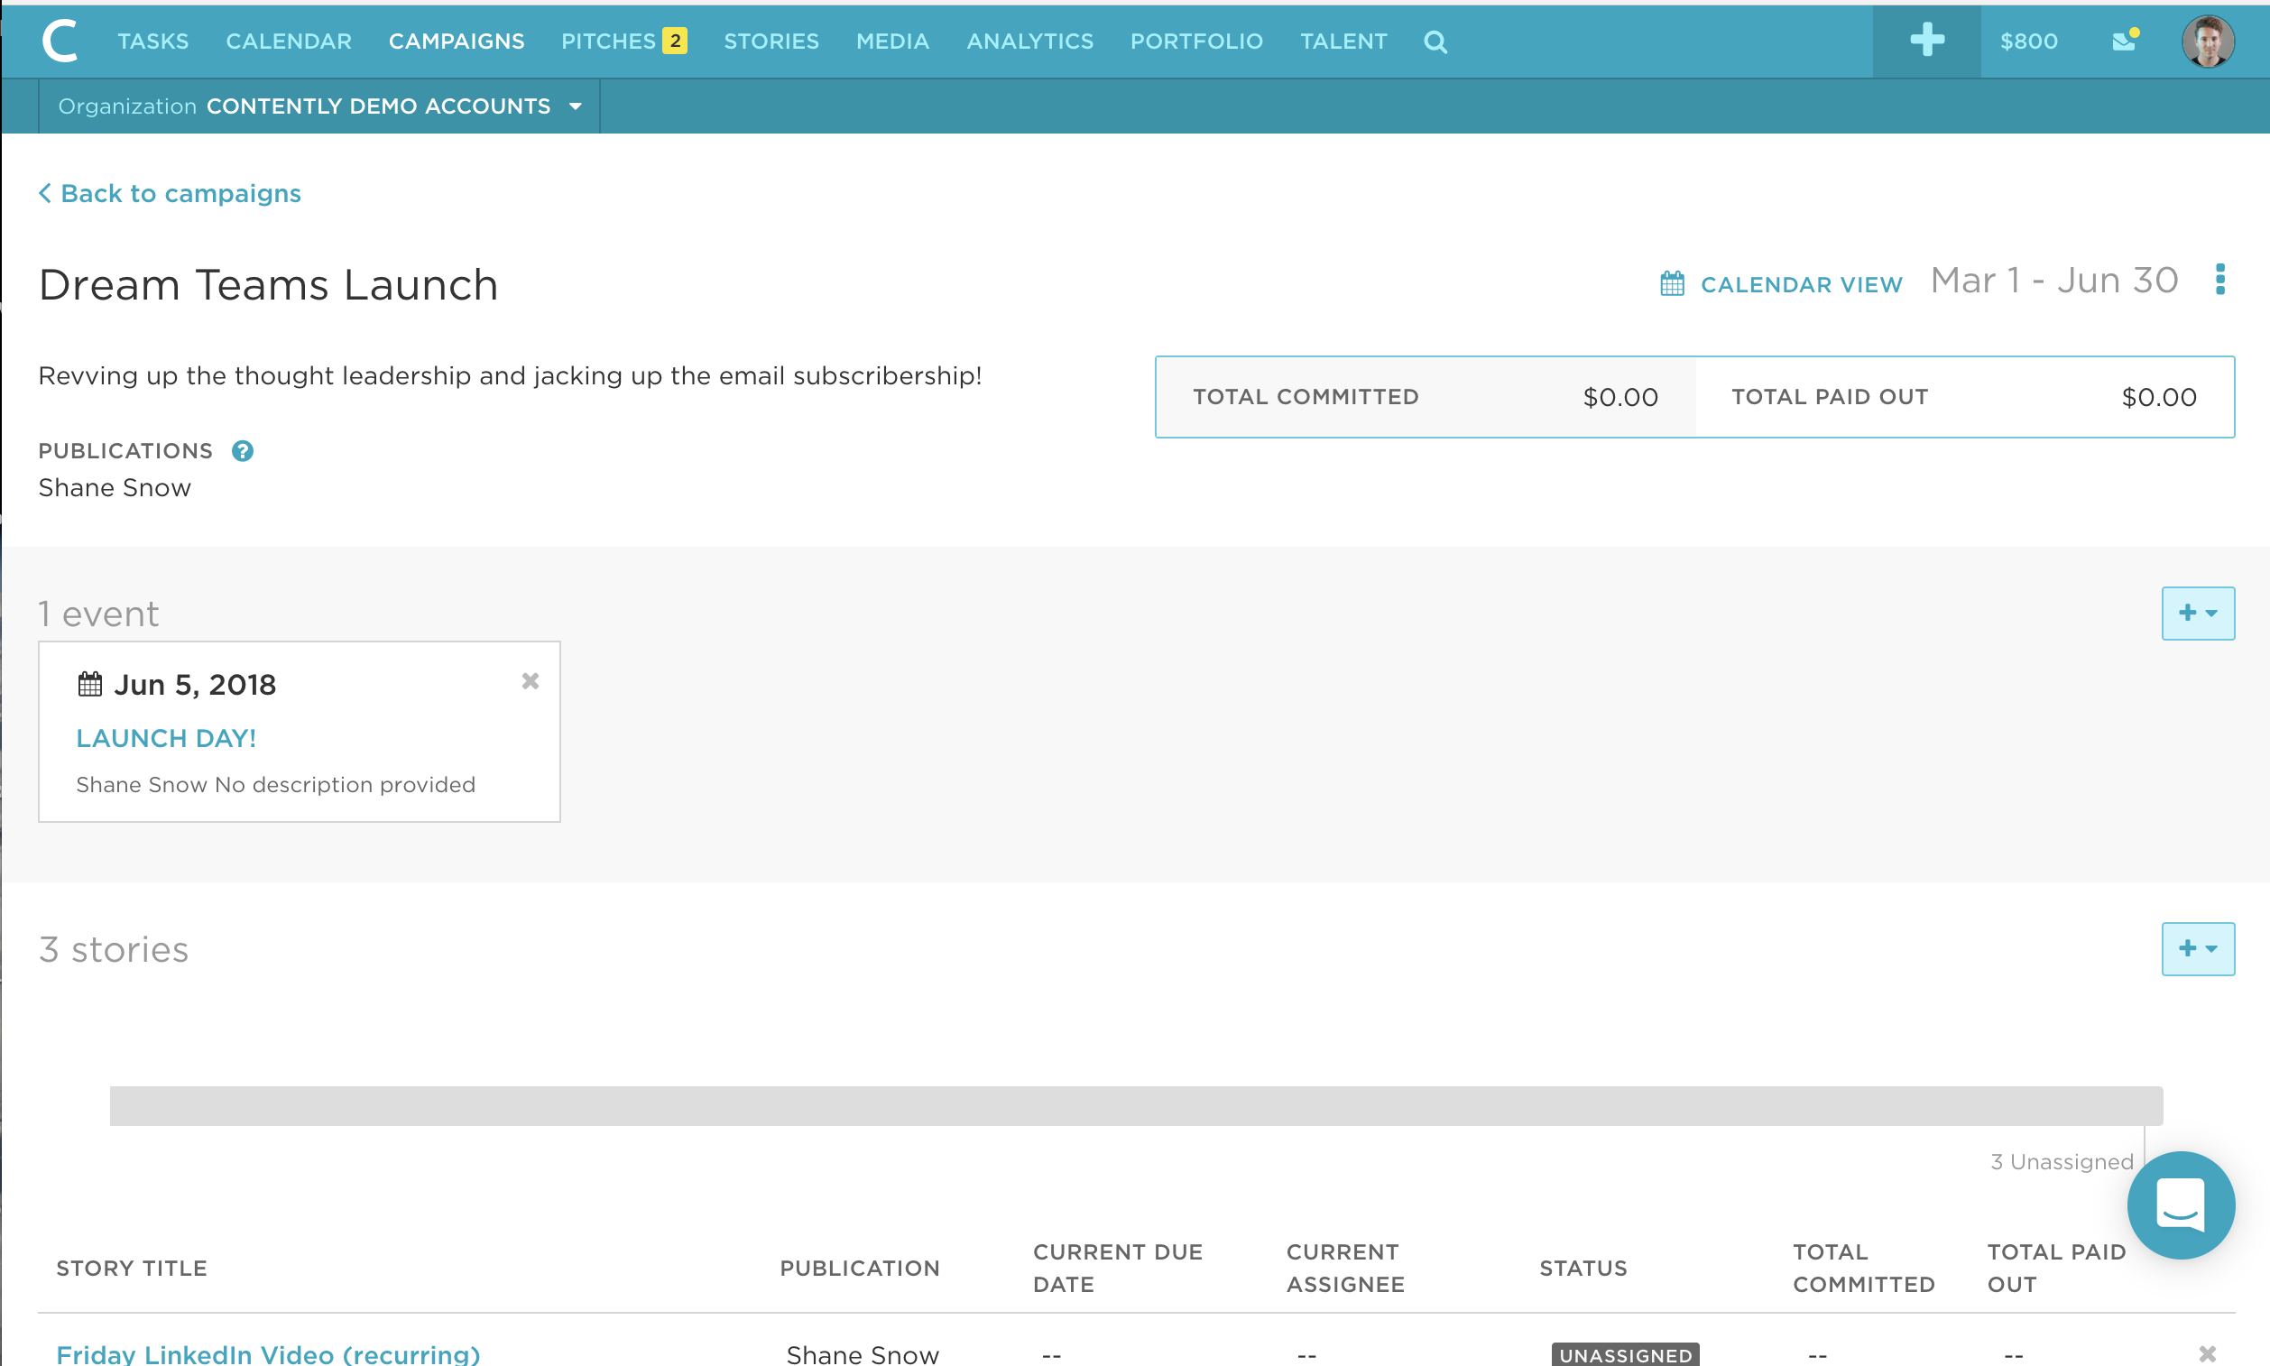This screenshot has height=1366, width=2270.
Task: Open the messages envelope icon
Action: click(2125, 42)
